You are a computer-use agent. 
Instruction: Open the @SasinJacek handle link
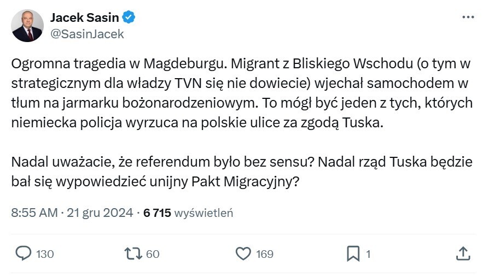pyautogui.click(x=88, y=34)
